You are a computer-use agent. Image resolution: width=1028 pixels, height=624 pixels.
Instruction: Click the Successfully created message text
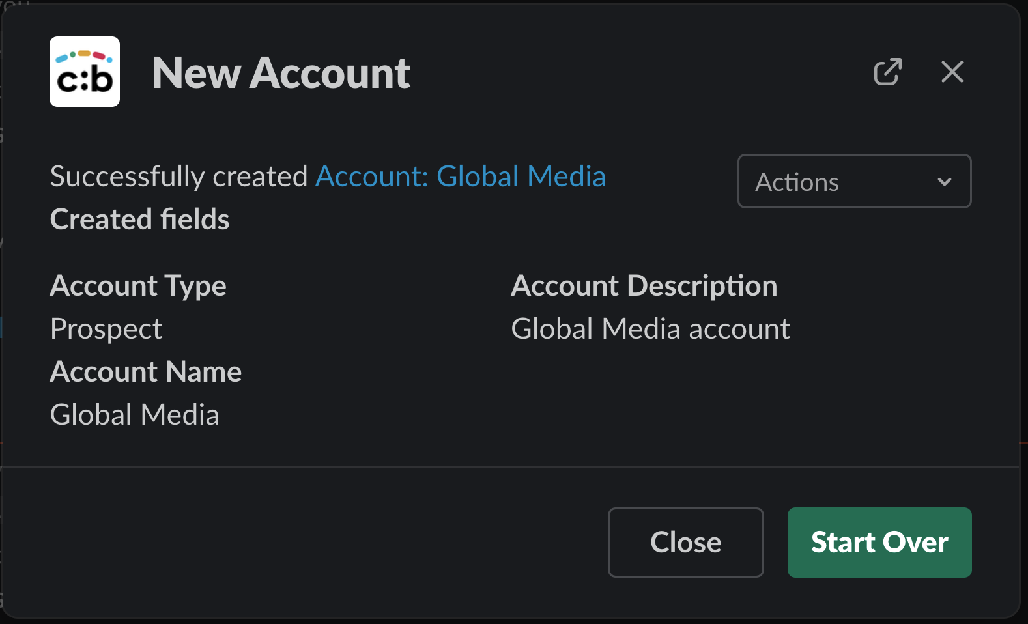coord(179,177)
